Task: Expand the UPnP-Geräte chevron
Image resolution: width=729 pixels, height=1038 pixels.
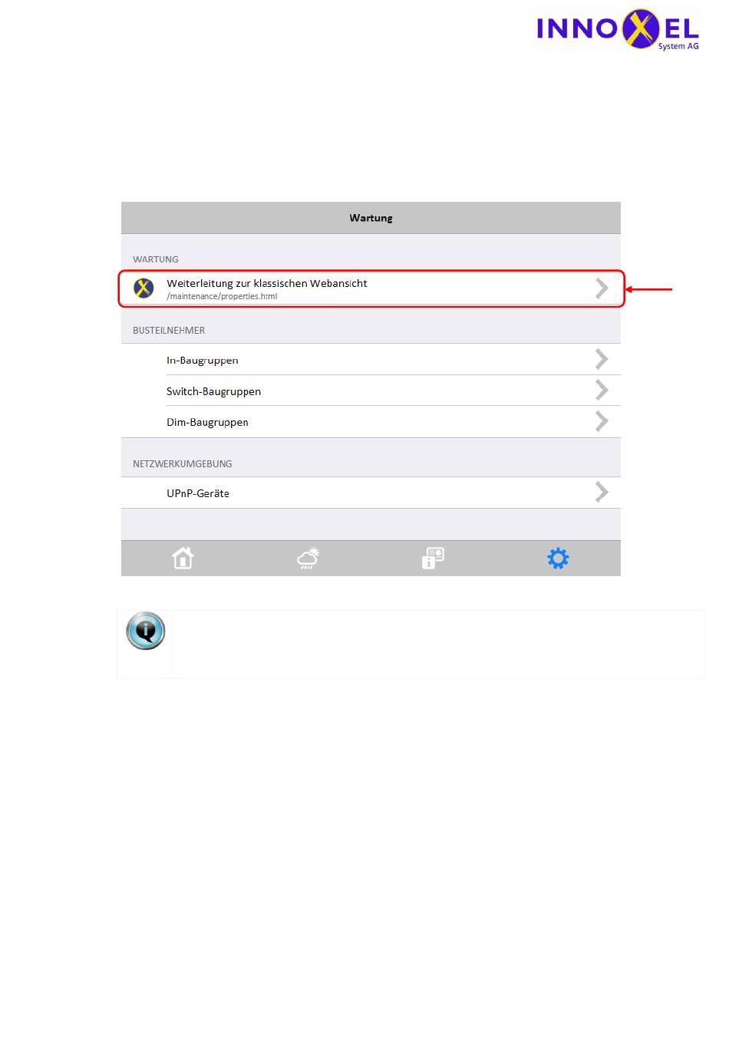Action: click(x=602, y=493)
